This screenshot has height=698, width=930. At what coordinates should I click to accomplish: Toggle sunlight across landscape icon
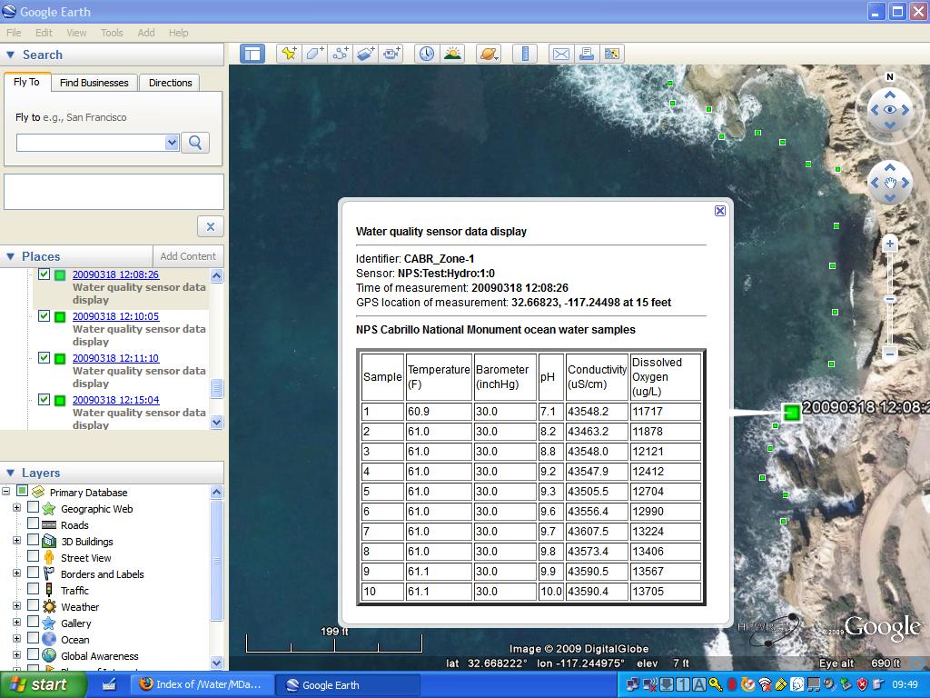click(x=452, y=54)
